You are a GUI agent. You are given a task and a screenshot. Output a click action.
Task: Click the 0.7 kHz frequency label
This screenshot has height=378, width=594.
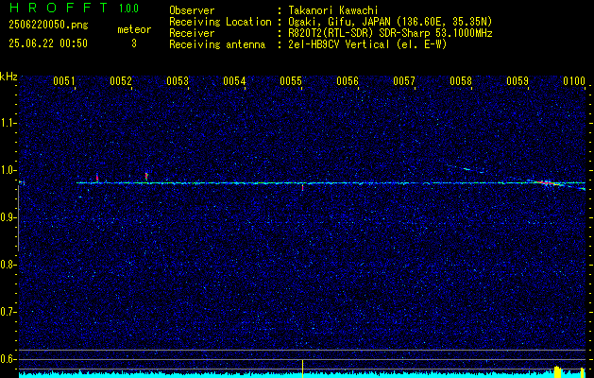click(x=8, y=312)
